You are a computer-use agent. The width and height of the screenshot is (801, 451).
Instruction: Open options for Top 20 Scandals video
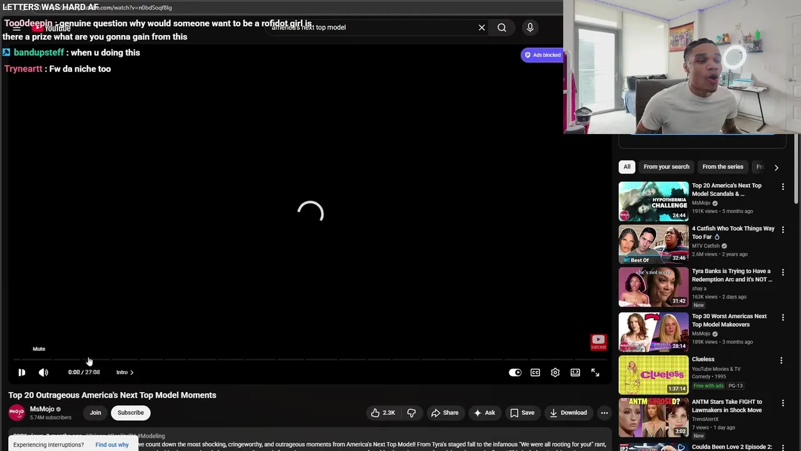click(x=782, y=187)
